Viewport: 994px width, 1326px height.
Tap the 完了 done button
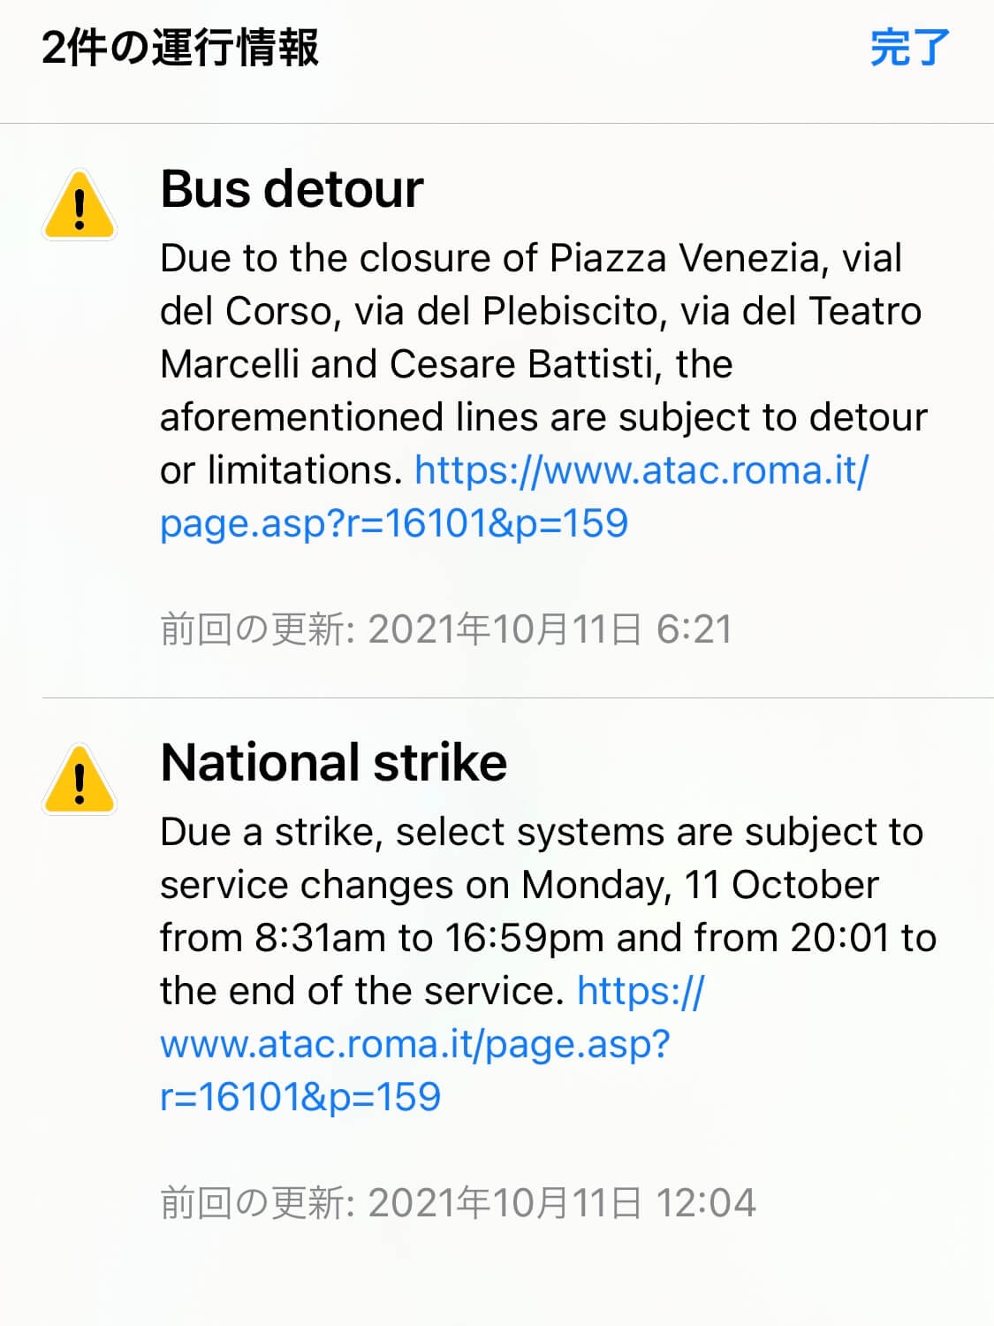[909, 48]
